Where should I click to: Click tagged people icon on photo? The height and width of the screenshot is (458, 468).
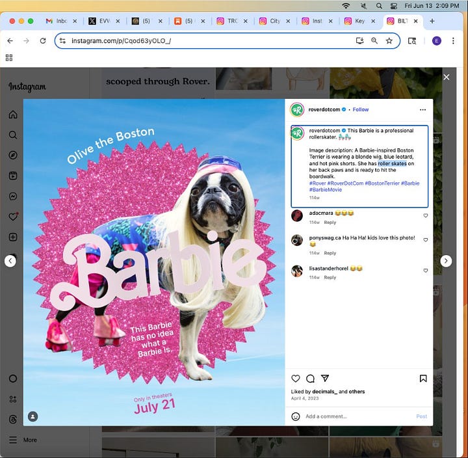coord(33,416)
